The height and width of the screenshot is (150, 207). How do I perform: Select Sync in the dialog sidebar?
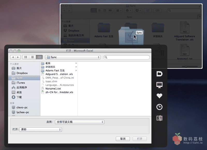(24, 78)
